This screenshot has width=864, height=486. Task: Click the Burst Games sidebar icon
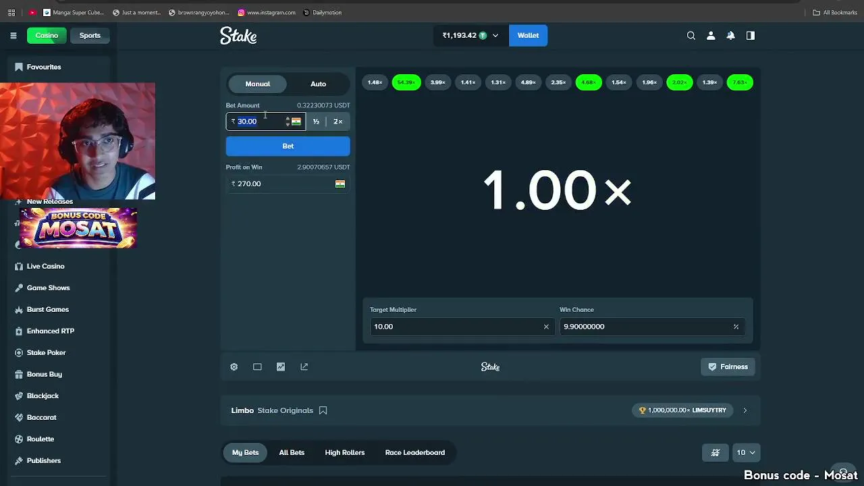pyautogui.click(x=19, y=309)
